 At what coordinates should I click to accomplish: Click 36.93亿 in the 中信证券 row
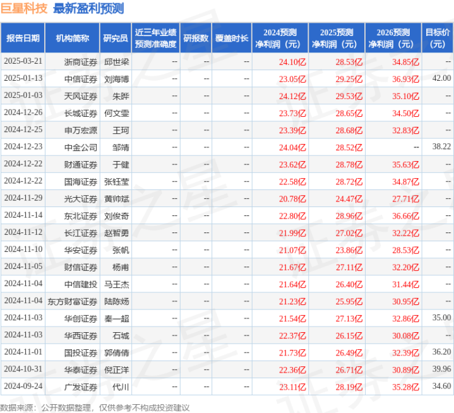click(405, 79)
